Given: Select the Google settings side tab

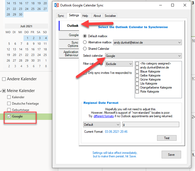Looking at the screenshot, I should [69, 35].
